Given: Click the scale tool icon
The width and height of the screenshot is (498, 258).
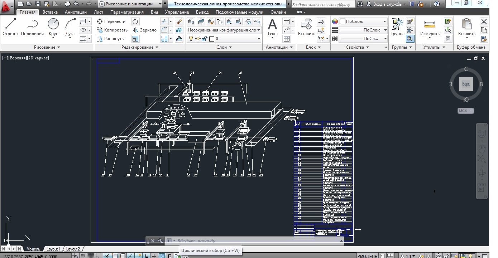Looking at the screenshot, I should [135, 39].
